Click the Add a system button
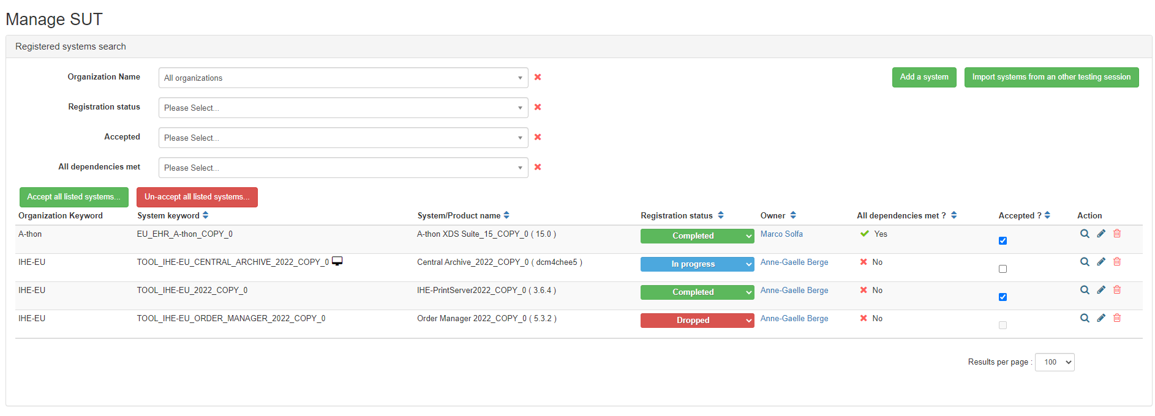The height and width of the screenshot is (416, 1155). 924,77
